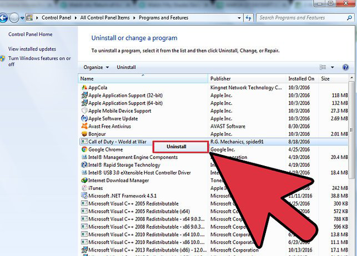This screenshot has height=256, width=357.
Task: Expand the arrow after Control Panel breadcrumb
Action: [76, 18]
